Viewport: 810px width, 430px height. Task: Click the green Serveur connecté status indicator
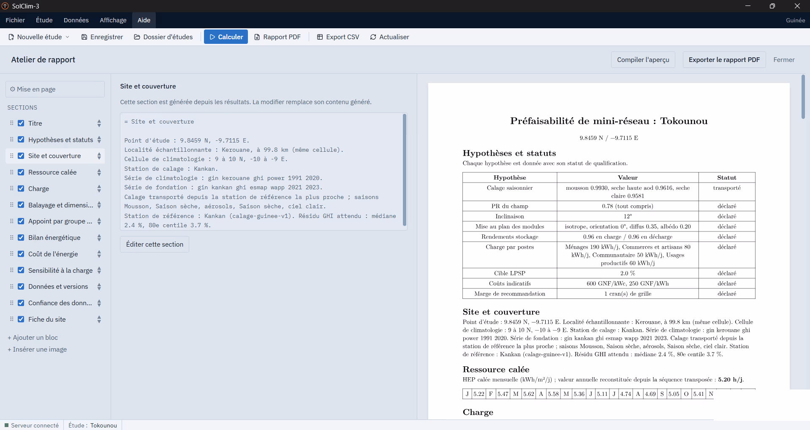[6, 425]
